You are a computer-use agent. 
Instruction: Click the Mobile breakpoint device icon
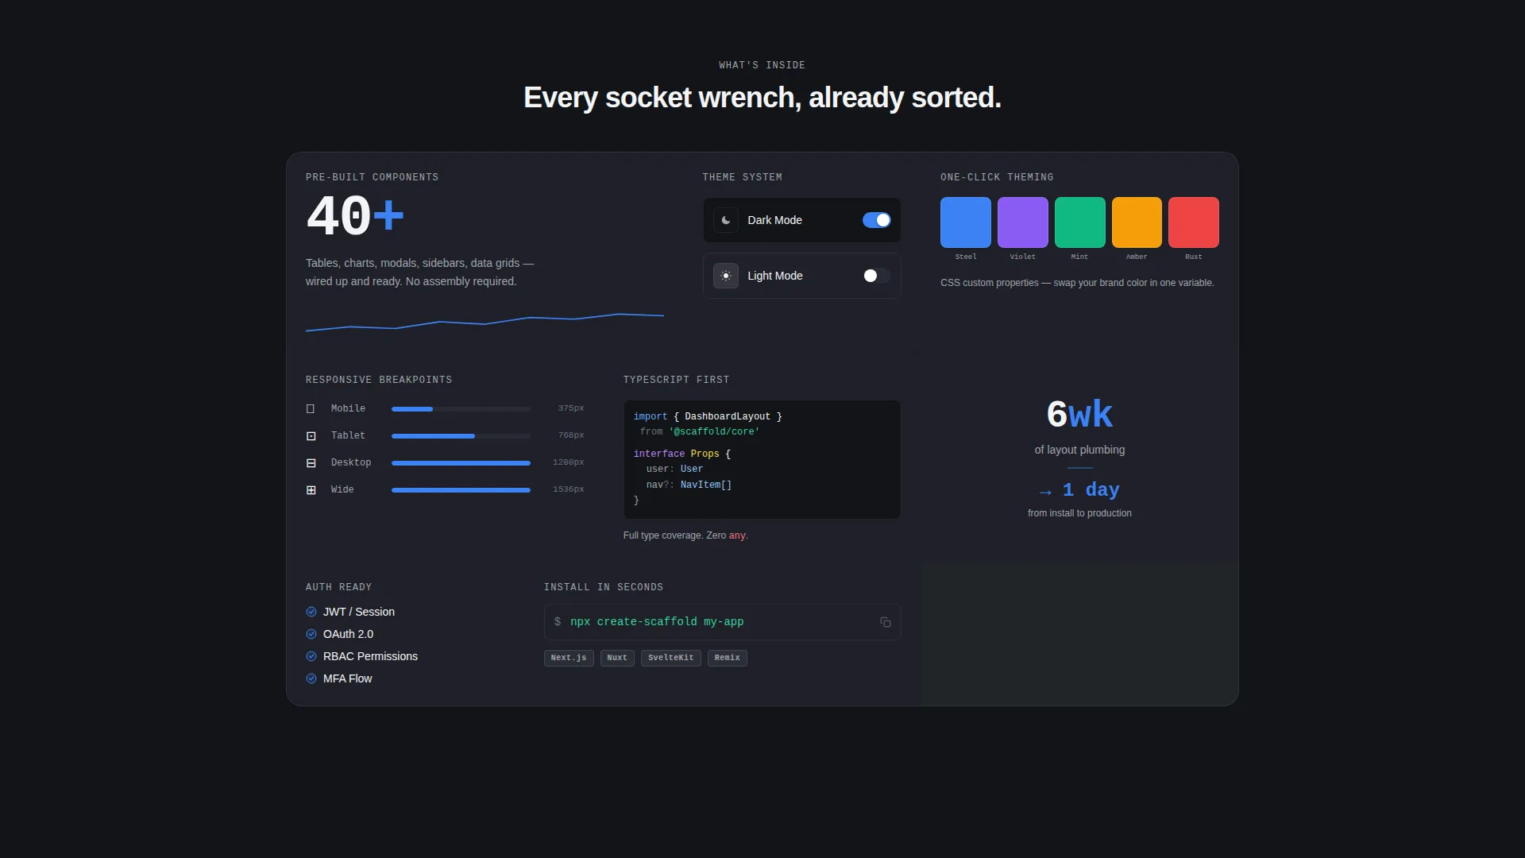[x=311, y=408]
